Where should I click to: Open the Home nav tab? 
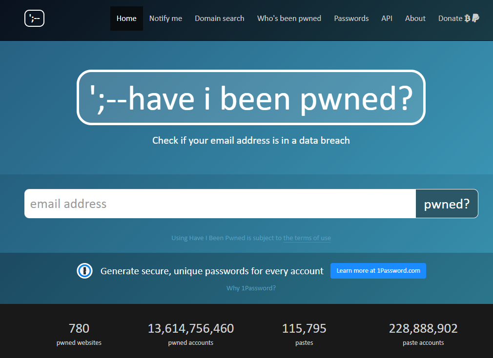(126, 19)
